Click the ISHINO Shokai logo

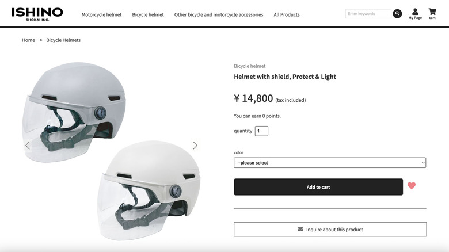[37, 14]
